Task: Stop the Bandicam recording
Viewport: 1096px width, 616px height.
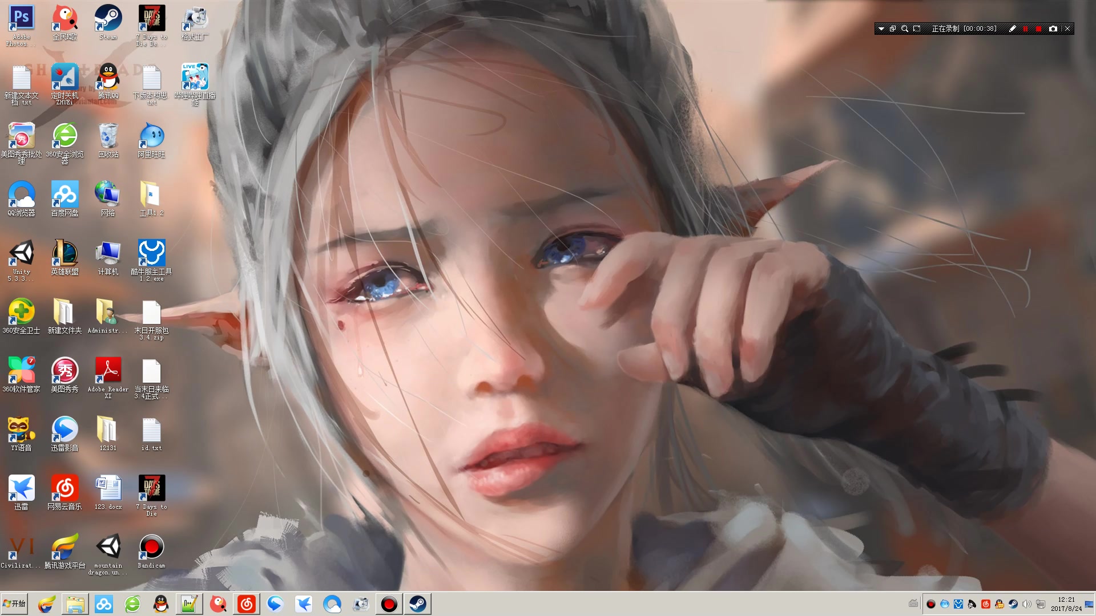Action: [1038, 29]
